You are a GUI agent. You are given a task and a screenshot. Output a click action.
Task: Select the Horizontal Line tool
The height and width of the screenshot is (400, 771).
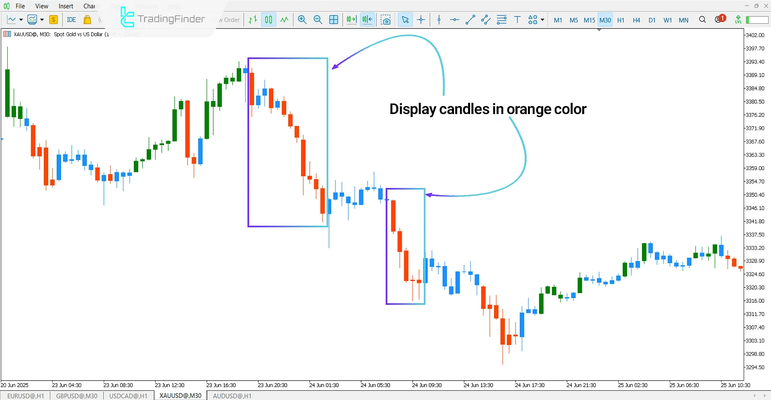pyautogui.click(x=454, y=19)
